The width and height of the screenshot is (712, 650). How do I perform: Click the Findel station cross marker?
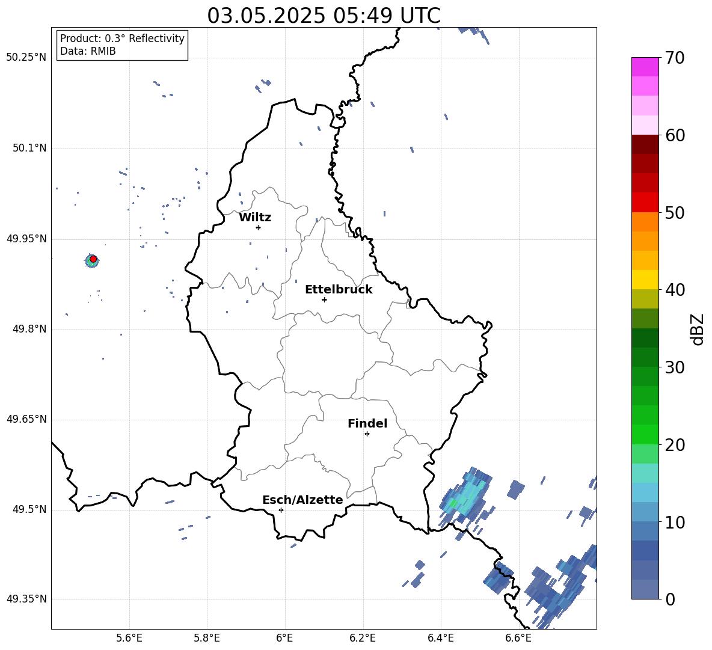(x=367, y=434)
